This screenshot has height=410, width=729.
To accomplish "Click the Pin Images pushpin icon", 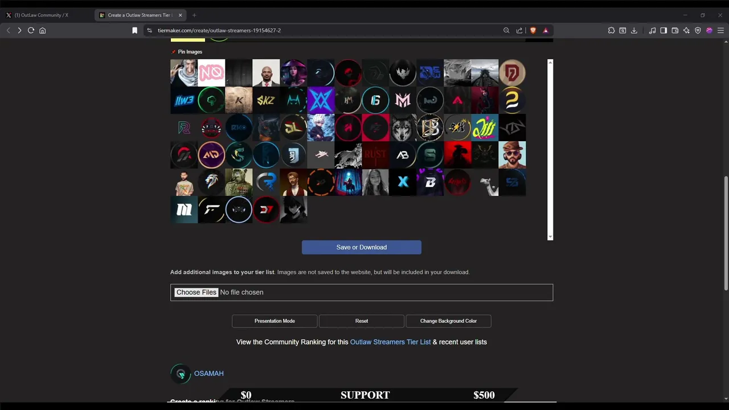I will point(174,52).
